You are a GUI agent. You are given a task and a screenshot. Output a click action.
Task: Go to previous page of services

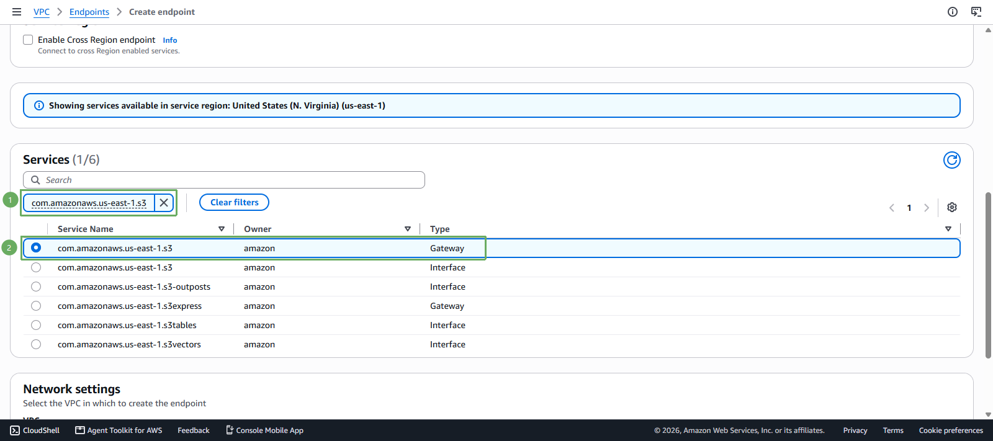pyautogui.click(x=892, y=208)
